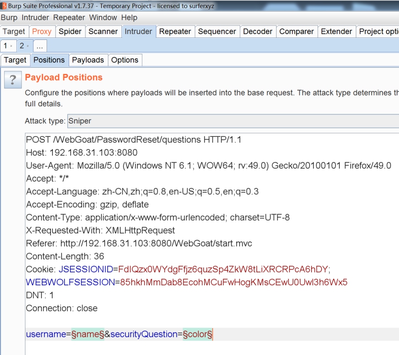Click the Burp Suite logo in title bar
The height and width of the screenshot is (355, 399).
[x=3, y=6]
